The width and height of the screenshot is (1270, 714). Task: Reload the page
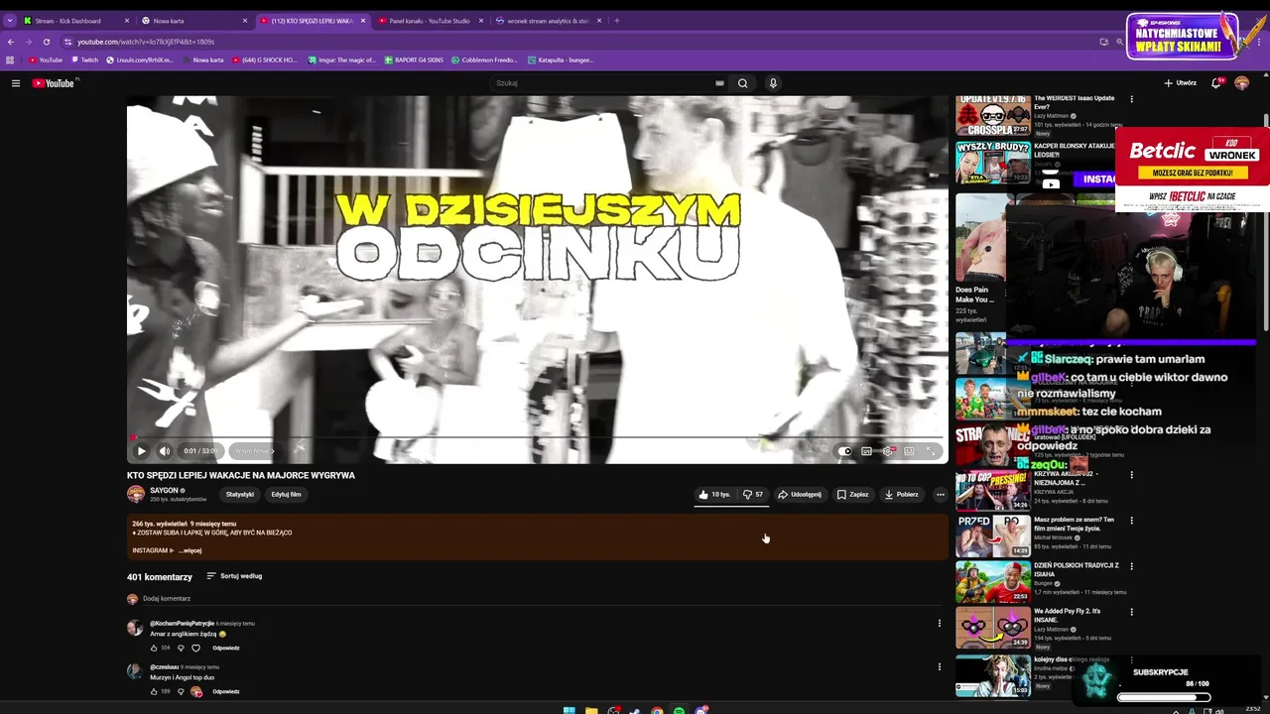tap(46, 42)
